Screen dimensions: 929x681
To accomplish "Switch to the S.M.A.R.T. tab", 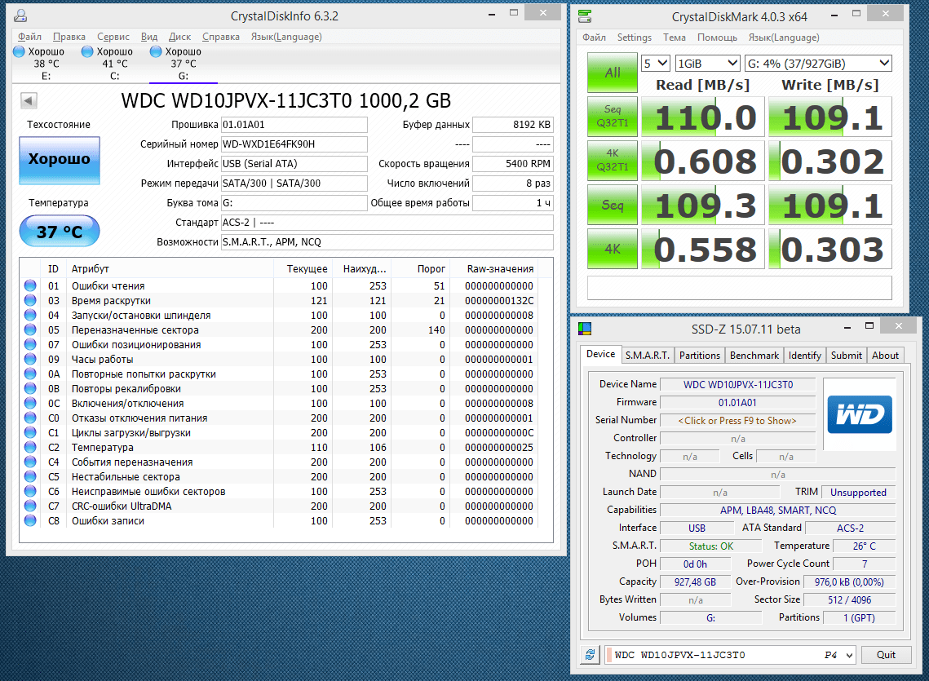I will (647, 355).
